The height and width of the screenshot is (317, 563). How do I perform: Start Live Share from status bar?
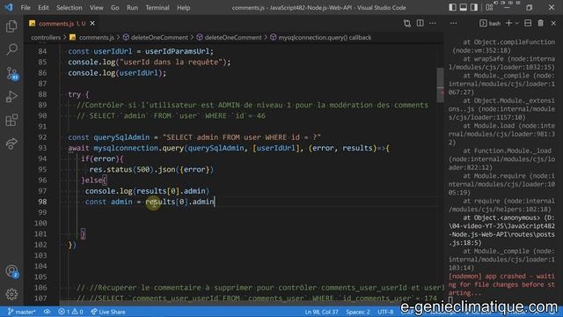[107, 312]
